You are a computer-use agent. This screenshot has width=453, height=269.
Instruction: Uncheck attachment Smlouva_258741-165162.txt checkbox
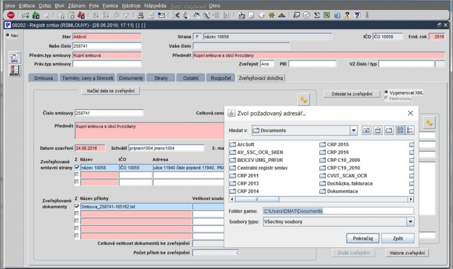(x=77, y=207)
